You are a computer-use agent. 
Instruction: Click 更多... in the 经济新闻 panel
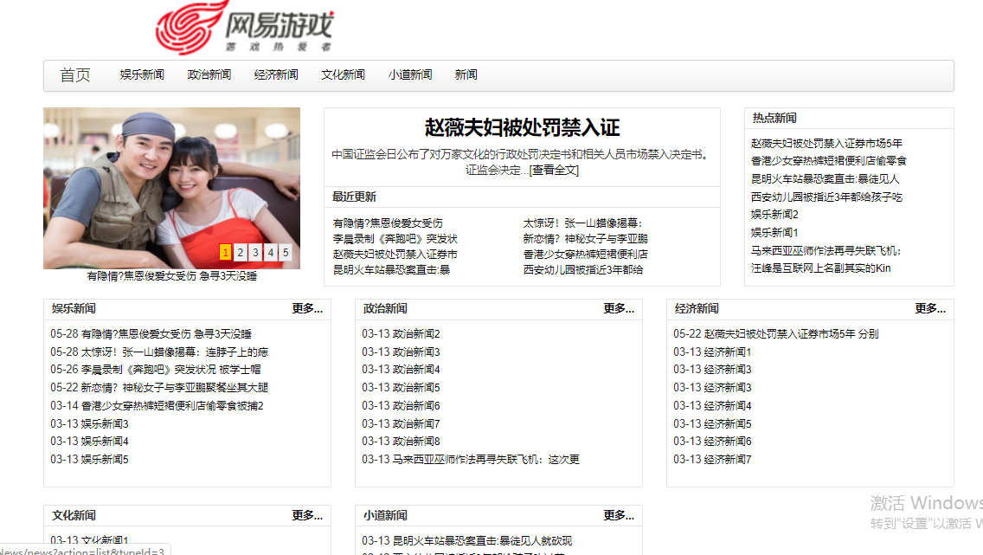tap(930, 308)
